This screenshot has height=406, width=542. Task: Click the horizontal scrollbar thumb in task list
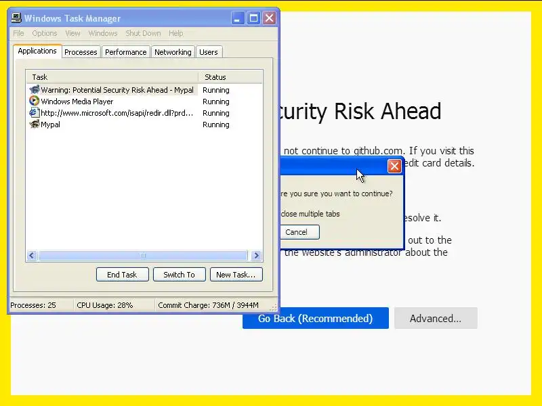[143, 256]
